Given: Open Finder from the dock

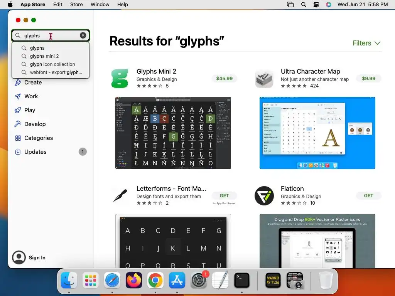Looking at the screenshot, I should 69,280.
